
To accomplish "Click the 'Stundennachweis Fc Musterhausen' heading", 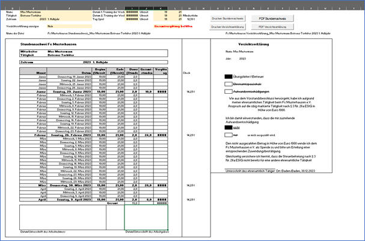I will (49, 44).
